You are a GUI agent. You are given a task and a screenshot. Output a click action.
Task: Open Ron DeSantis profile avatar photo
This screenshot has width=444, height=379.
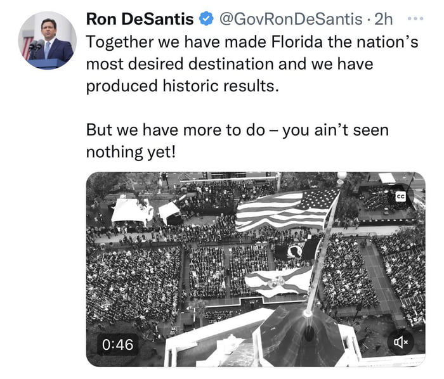click(x=48, y=40)
